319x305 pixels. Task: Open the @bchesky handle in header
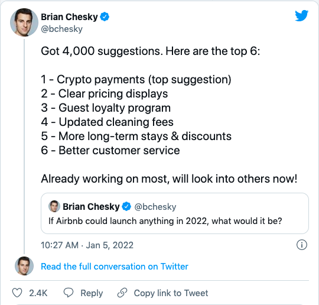click(61, 29)
